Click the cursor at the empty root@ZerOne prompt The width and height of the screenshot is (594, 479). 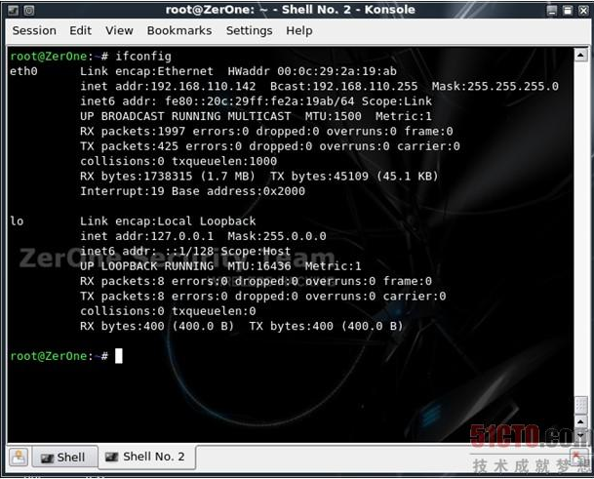pyautogui.click(x=119, y=356)
